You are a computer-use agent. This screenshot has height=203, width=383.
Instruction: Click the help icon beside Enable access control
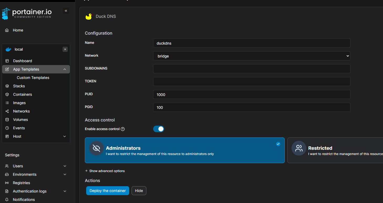tap(123, 129)
